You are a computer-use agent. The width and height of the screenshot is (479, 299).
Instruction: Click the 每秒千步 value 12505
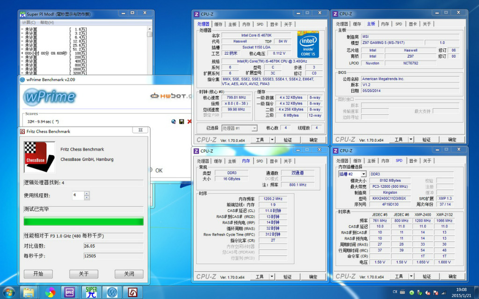113,256
